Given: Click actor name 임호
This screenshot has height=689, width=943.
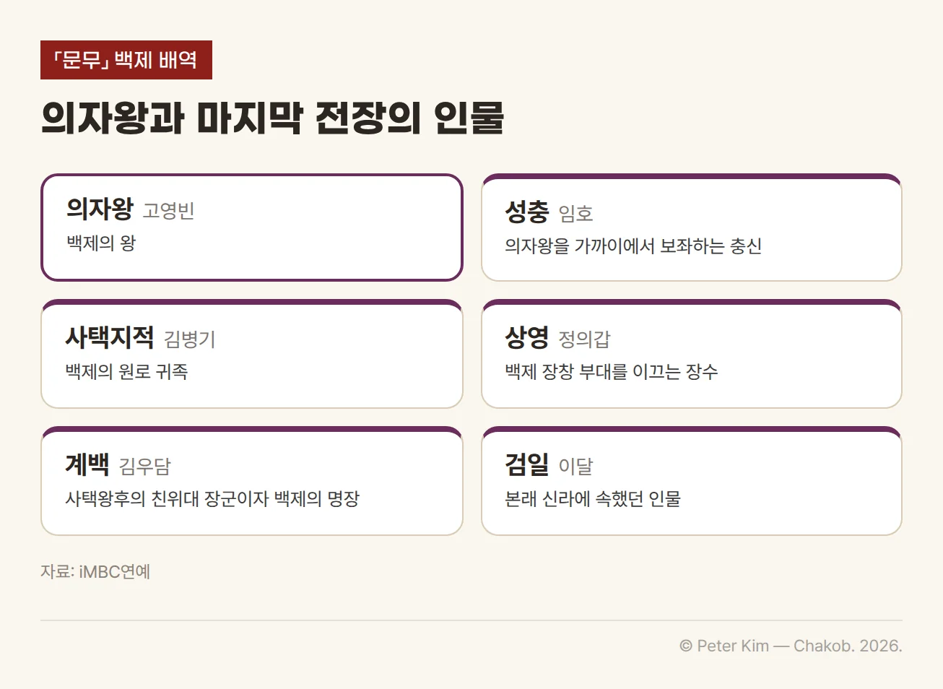Looking at the screenshot, I should point(576,214).
